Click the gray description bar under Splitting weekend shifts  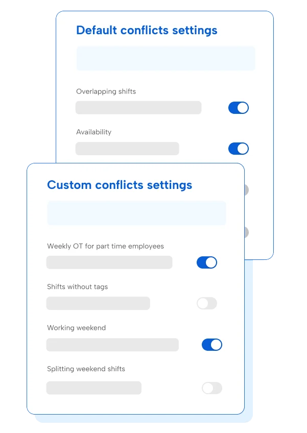pyautogui.click(x=93, y=388)
